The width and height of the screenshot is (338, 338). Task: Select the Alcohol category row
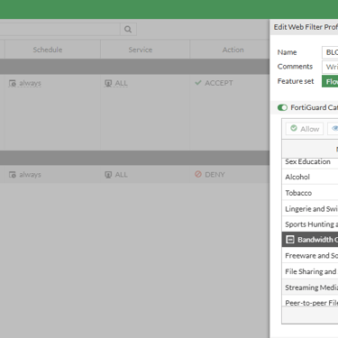pos(310,177)
